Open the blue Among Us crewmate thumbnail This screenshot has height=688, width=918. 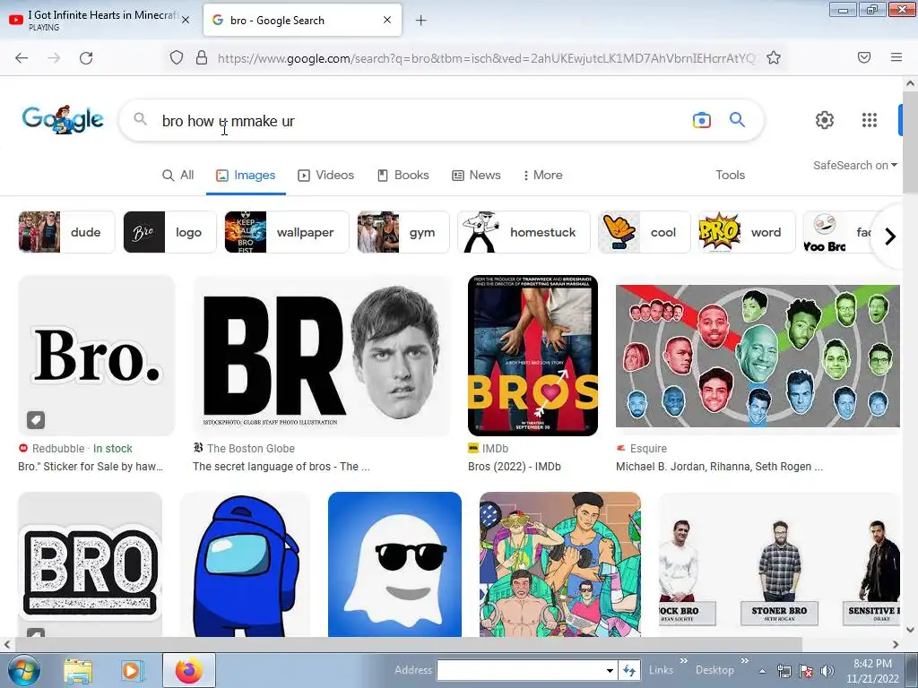[244, 564]
